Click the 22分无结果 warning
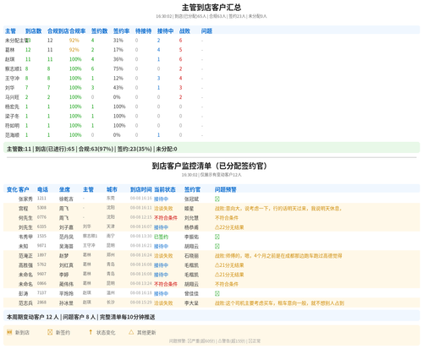Viewport: 423px width, 360px height. 229,227
